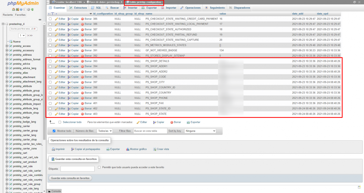
Task: Open Importar tab
Action: [x=169, y=8]
